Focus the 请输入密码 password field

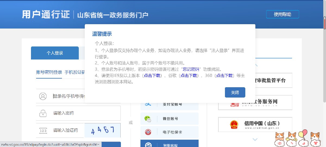click(78, 113)
